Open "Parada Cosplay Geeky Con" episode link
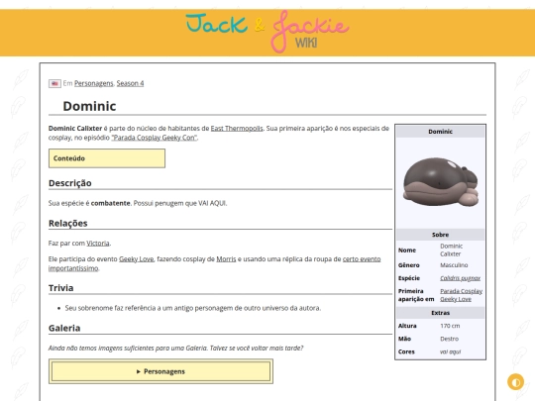This screenshot has height=401, width=535. click(155, 138)
